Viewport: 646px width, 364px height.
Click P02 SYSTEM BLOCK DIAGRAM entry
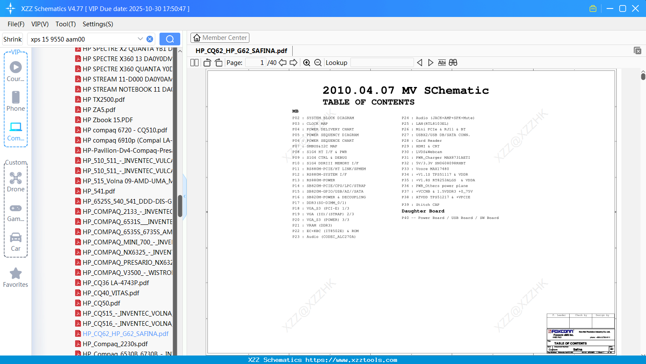click(x=323, y=118)
